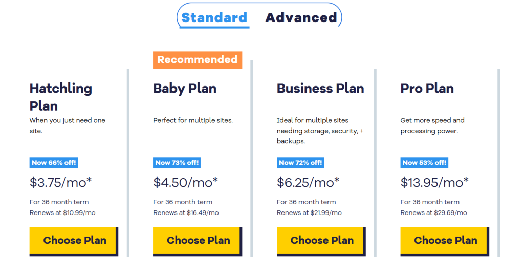
Task: Click the $4.50/mo Baby Plan price
Action: click(x=186, y=182)
